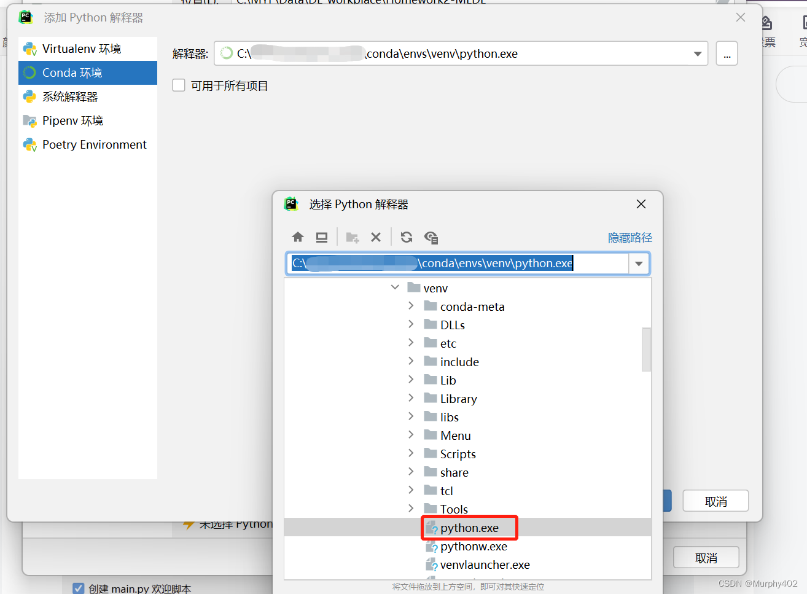
Task: Select the share folder name
Action: [x=454, y=472]
